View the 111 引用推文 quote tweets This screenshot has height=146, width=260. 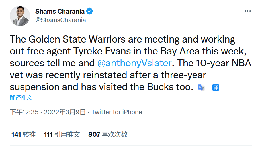coord(62,134)
